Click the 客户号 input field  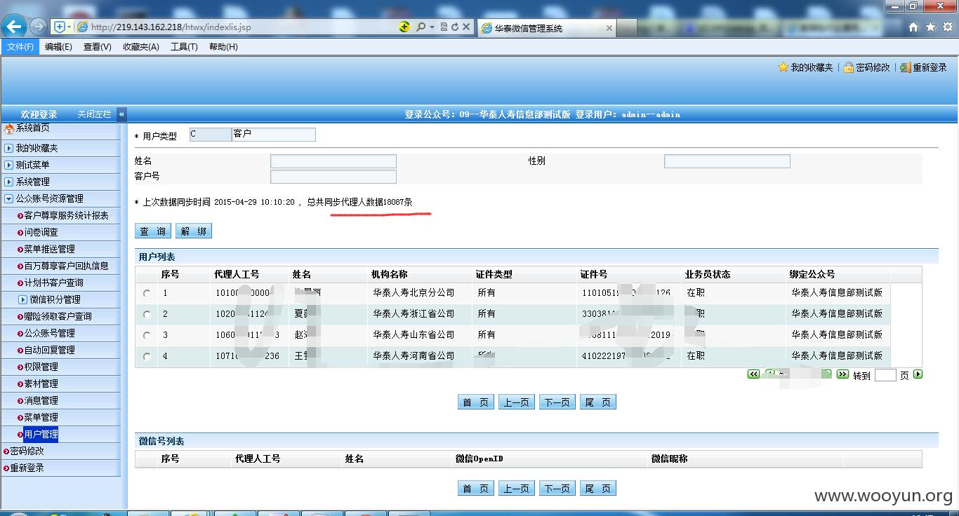tap(333, 177)
